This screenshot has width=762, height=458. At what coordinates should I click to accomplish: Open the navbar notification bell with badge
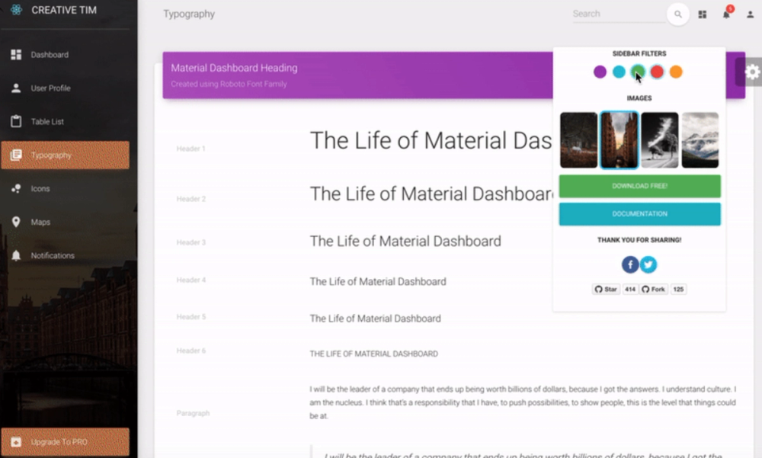point(726,13)
